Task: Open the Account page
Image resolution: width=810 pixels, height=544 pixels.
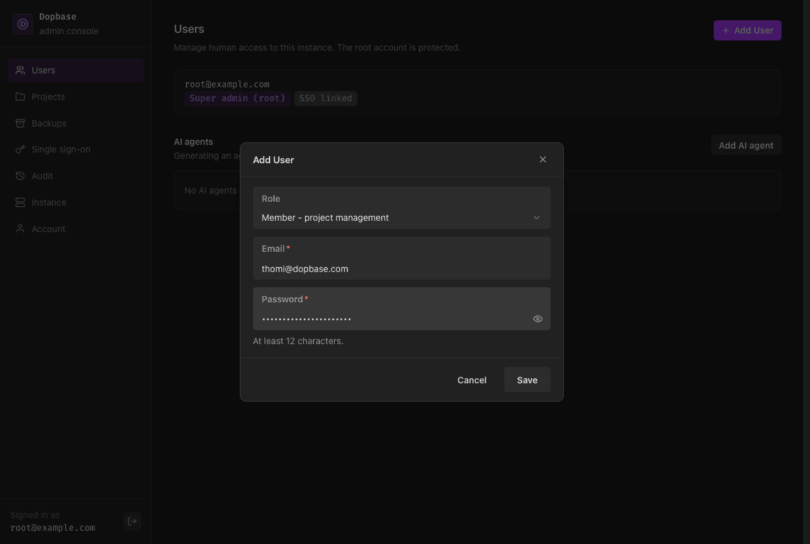Action: [x=76, y=229]
